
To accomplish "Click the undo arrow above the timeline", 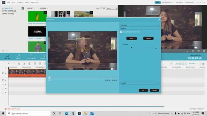I will tap(9, 63).
